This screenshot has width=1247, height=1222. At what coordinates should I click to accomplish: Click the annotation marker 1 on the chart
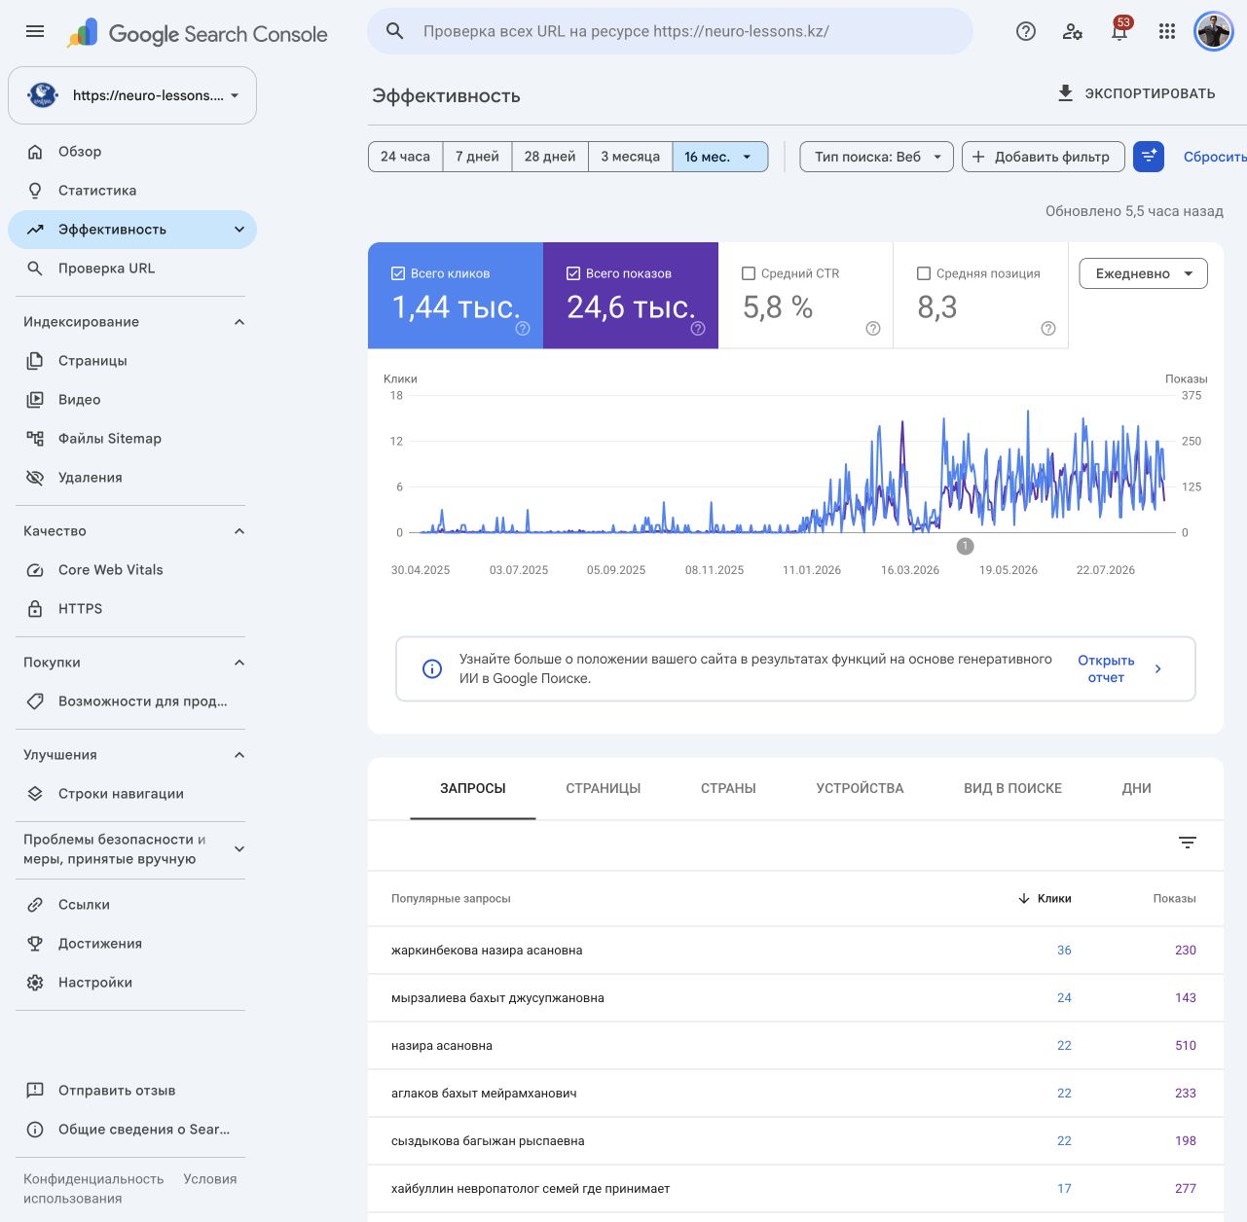965,547
